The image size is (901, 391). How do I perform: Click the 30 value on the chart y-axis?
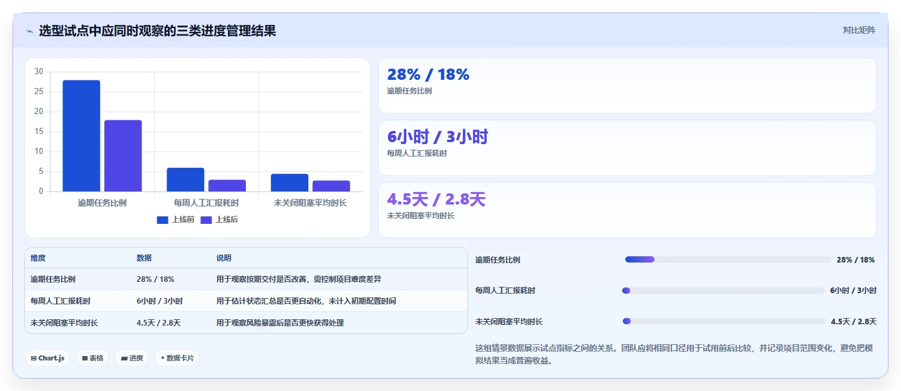[x=39, y=72]
